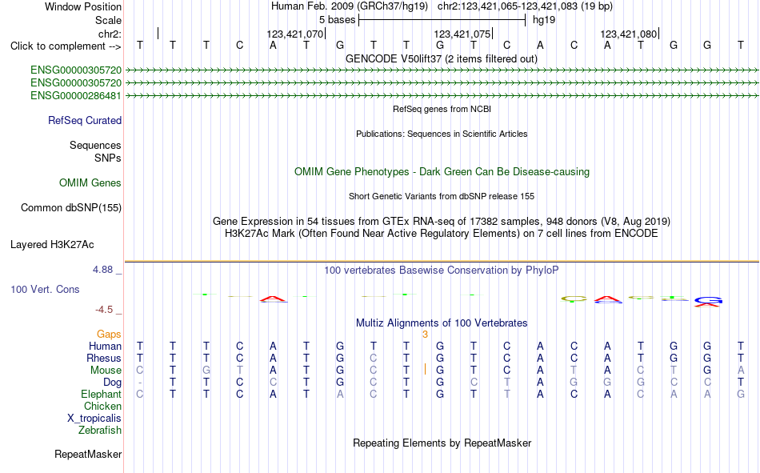Open the RefSeq Curated track label

(x=85, y=120)
